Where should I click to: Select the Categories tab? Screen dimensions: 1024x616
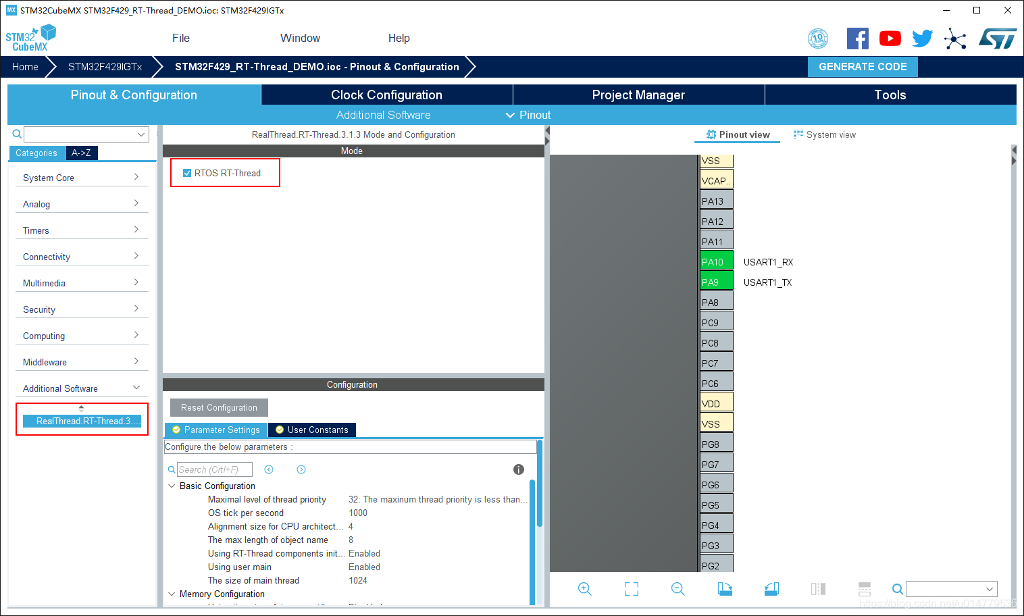pyautogui.click(x=36, y=153)
